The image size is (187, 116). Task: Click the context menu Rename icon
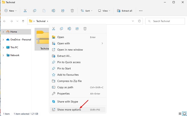[x=69, y=29]
